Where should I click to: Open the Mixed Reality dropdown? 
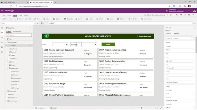coord(147,19)
